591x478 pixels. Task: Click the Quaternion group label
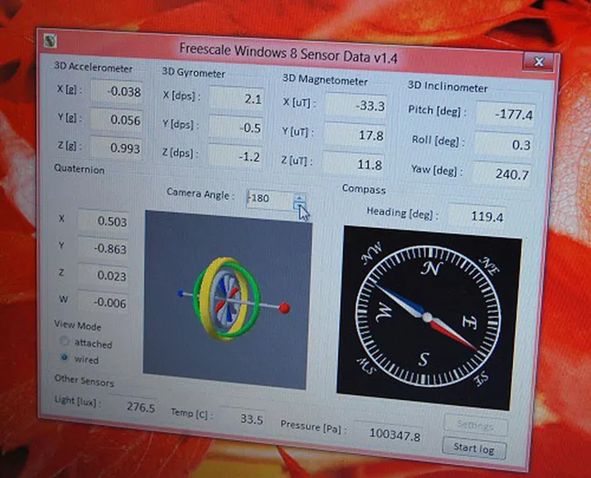click(x=79, y=169)
